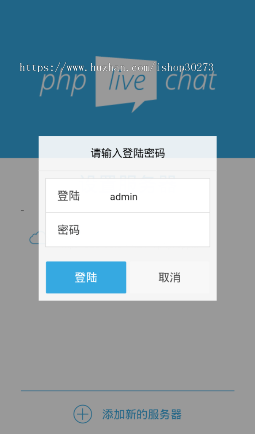Click the dimmed gray overlay below dialog
This screenshot has width=255, height=434.
pyautogui.click(x=128, y=343)
